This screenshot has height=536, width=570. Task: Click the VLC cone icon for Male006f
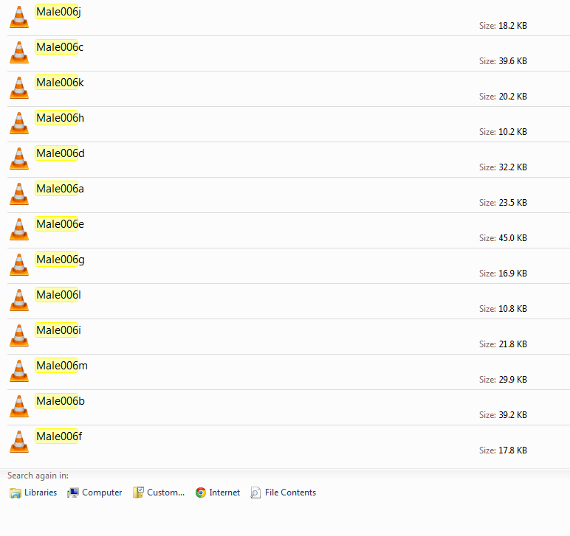point(19,442)
